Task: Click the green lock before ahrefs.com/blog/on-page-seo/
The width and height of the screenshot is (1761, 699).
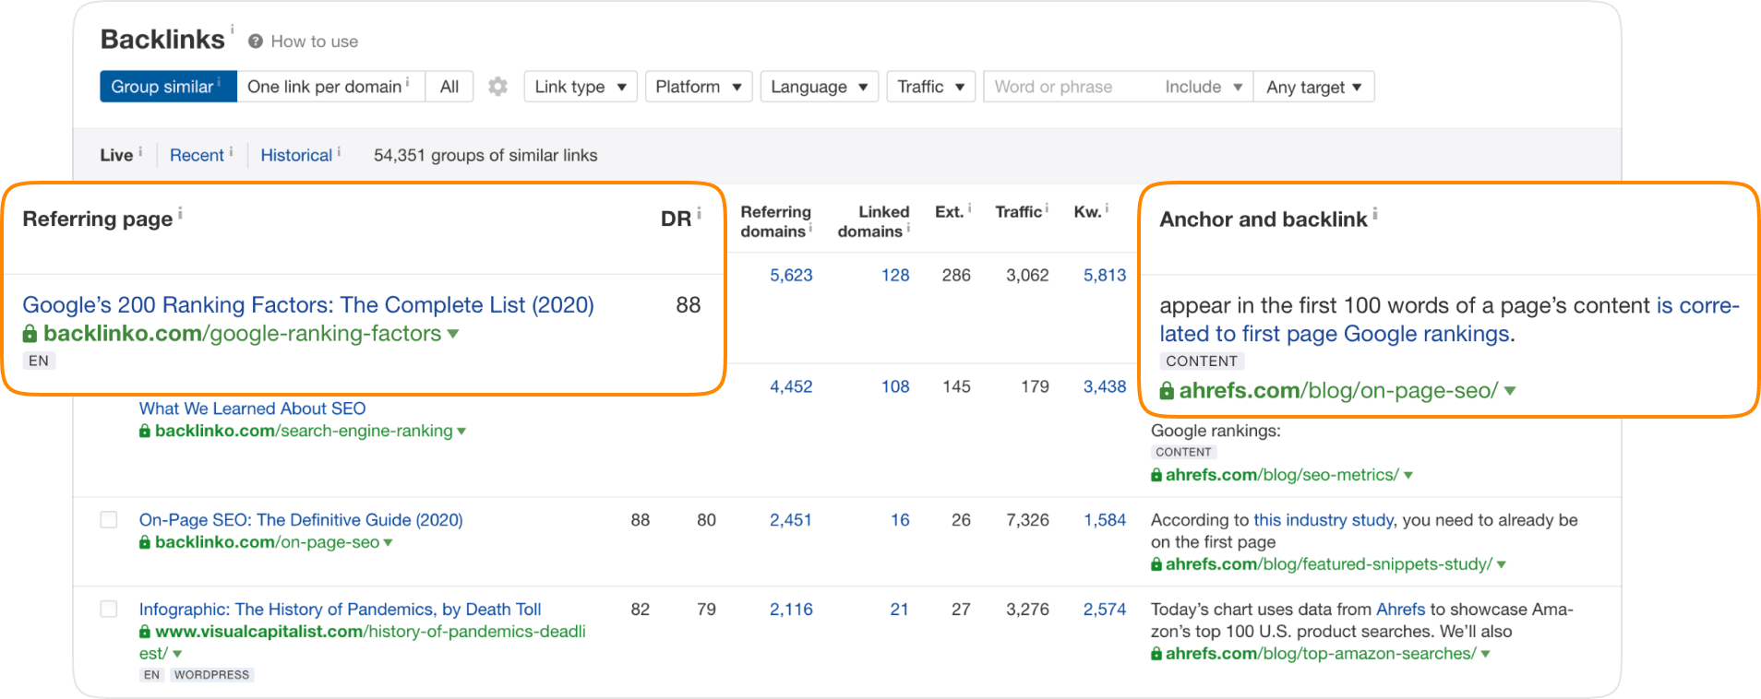Action: click(x=1167, y=391)
